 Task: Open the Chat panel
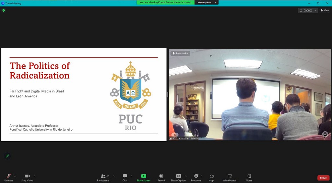pyautogui.click(x=125, y=177)
